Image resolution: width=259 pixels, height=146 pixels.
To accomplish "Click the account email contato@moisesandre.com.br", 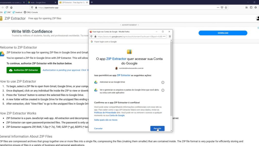I will (131, 68).
